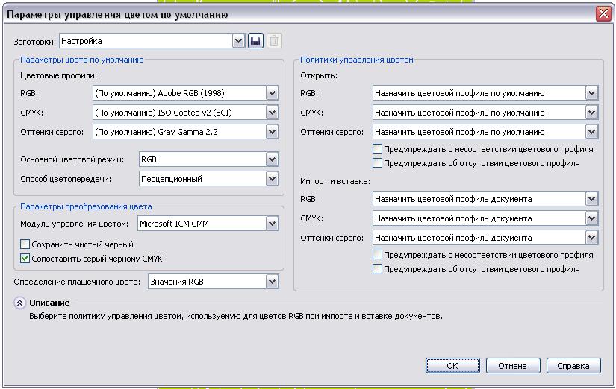Open default RGB color profile dropdown
The width and height of the screenshot is (616, 389).
click(x=186, y=93)
